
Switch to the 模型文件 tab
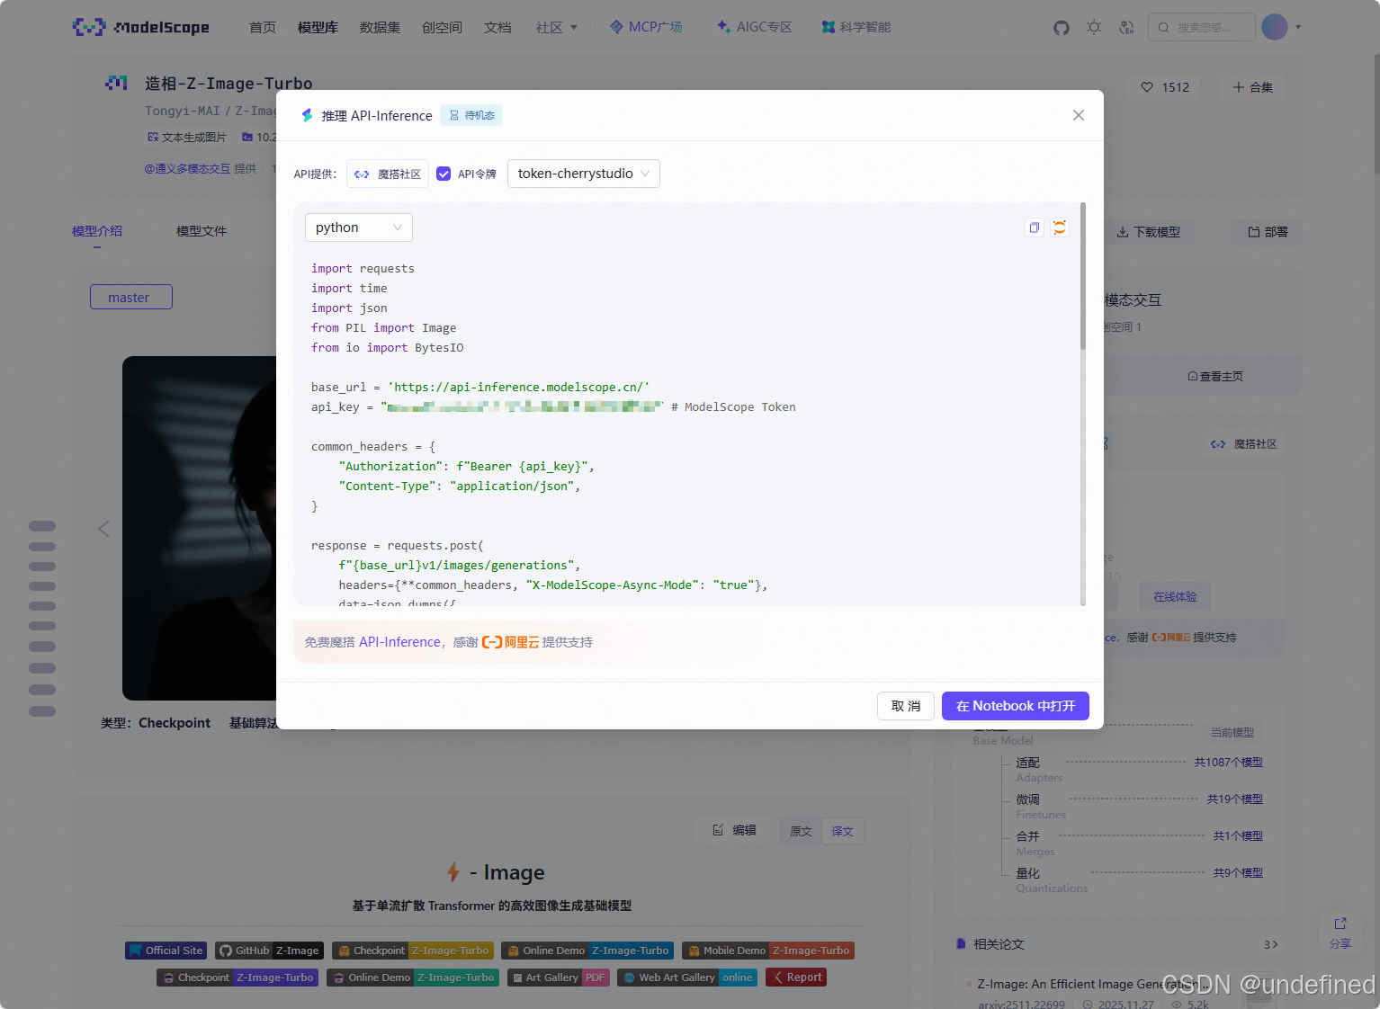(202, 231)
